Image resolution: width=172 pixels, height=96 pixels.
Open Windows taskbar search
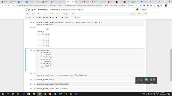coord(8,94)
